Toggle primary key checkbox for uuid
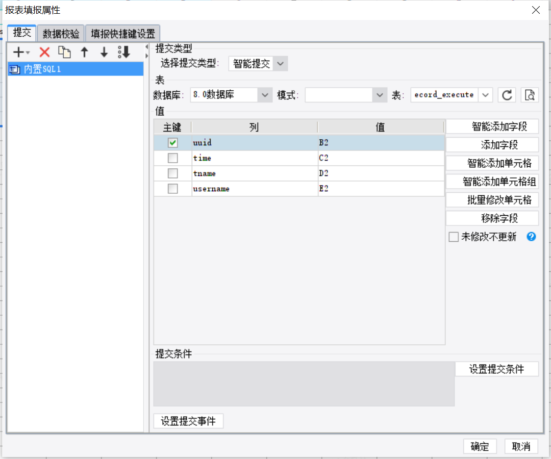551x459 pixels. tap(172, 143)
